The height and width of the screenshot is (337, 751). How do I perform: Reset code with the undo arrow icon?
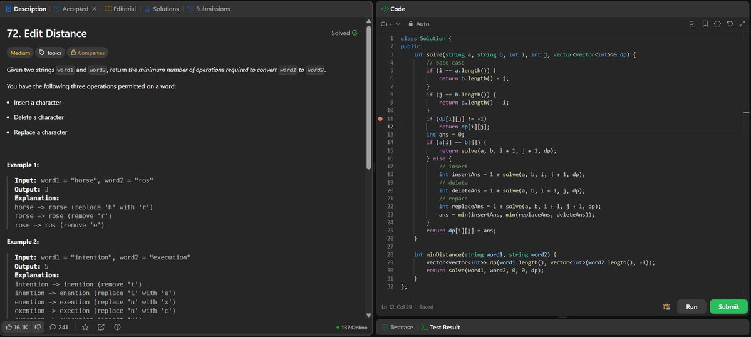pos(730,24)
